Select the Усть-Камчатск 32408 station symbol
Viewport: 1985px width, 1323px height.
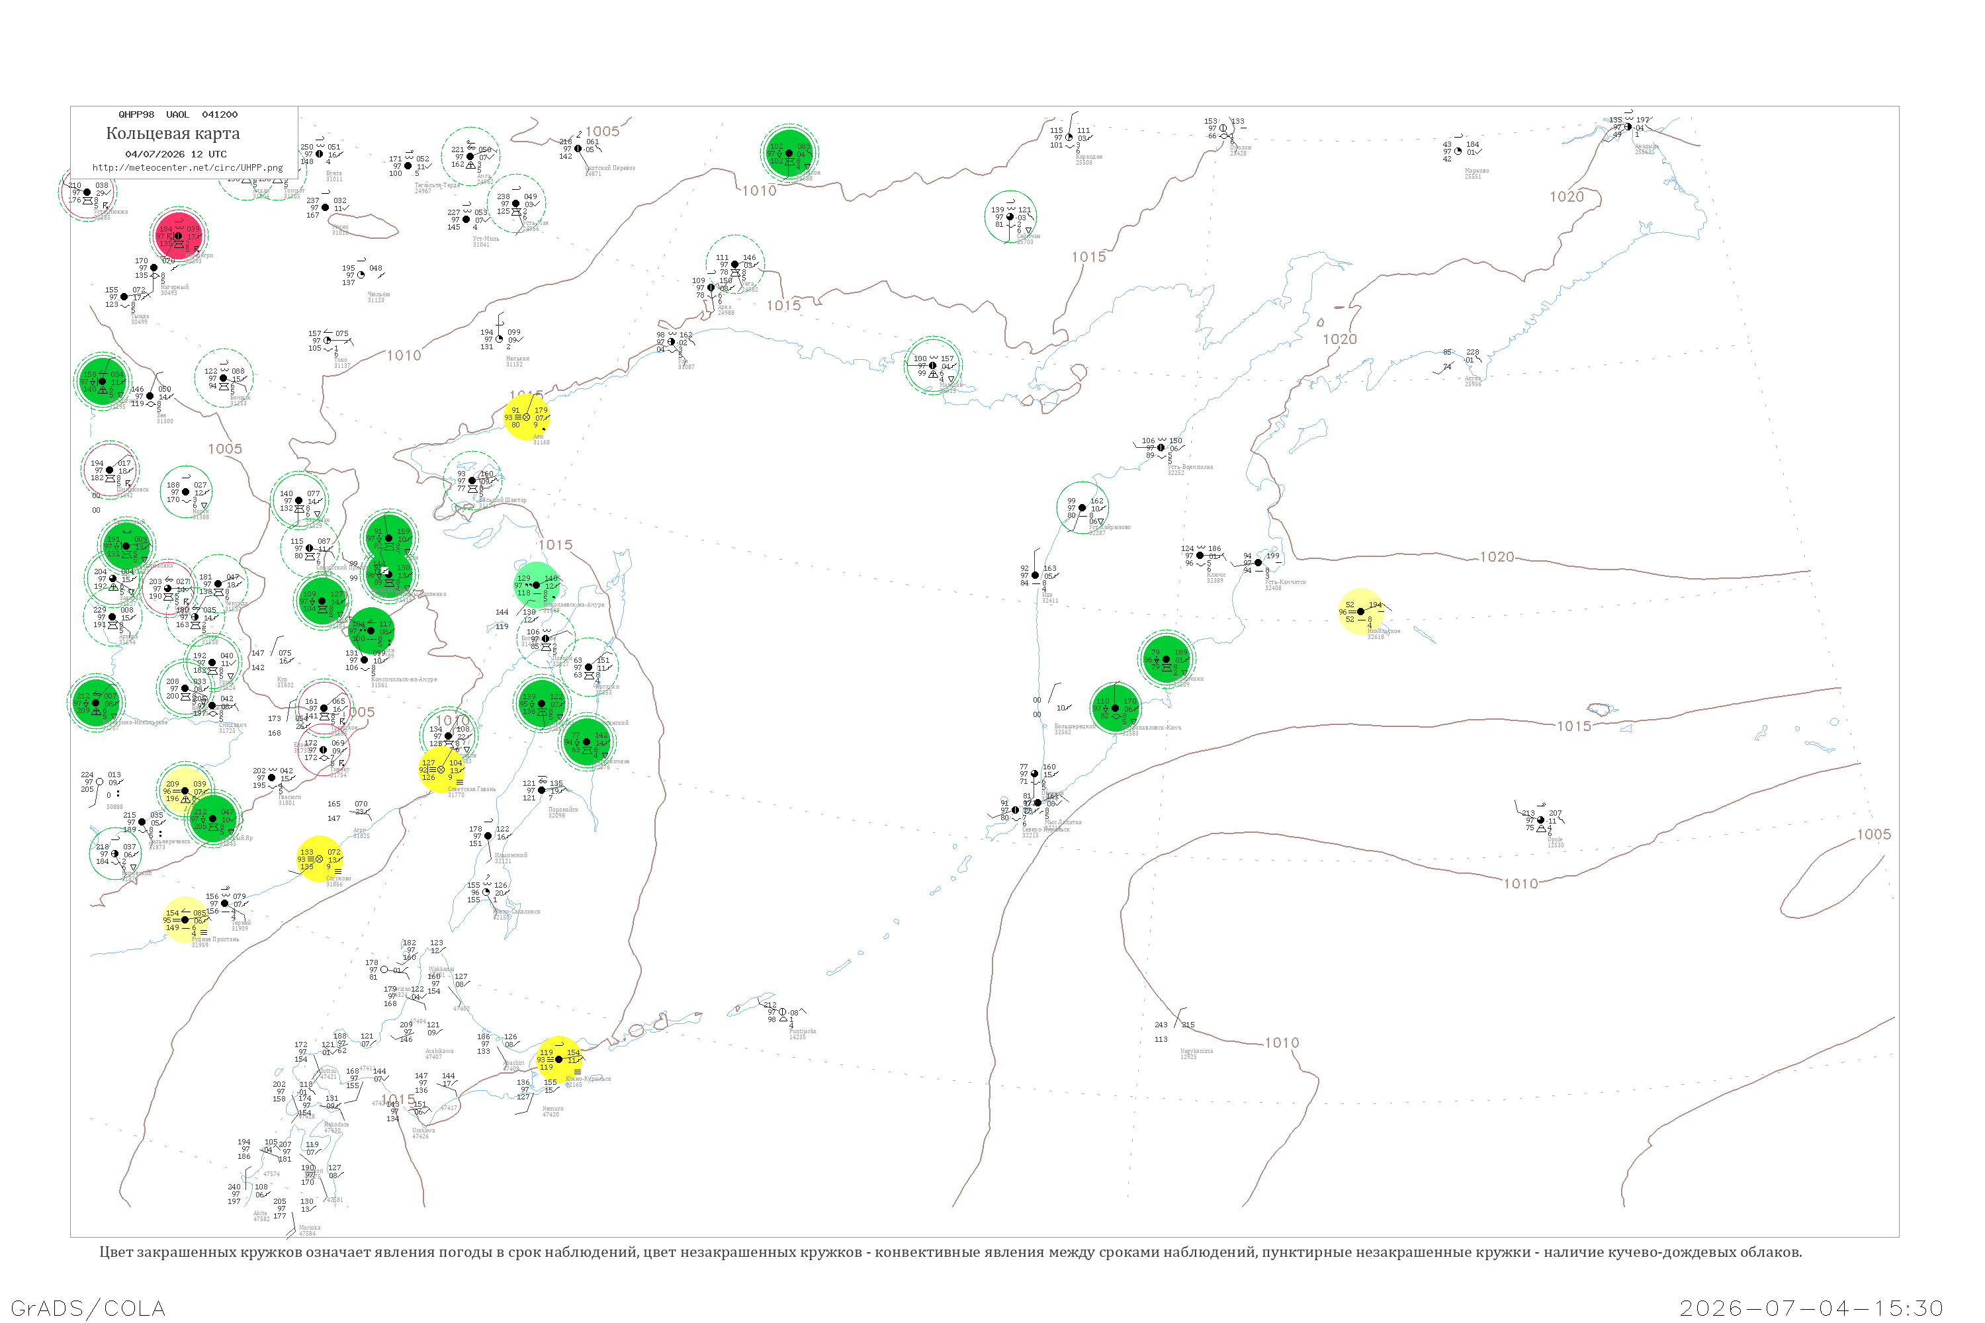click(x=1258, y=563)
